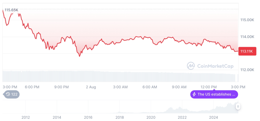The image size is (260, 121).
Task: Jump to 2020 on the range timeline
Action: [151, 117]
